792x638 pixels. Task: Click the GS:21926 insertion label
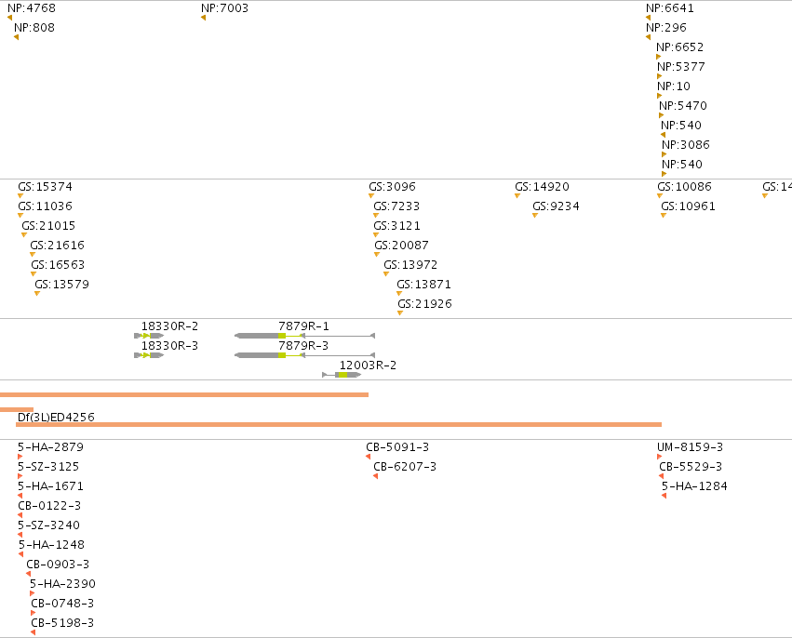pyautogui.click(x=424, y=304)
